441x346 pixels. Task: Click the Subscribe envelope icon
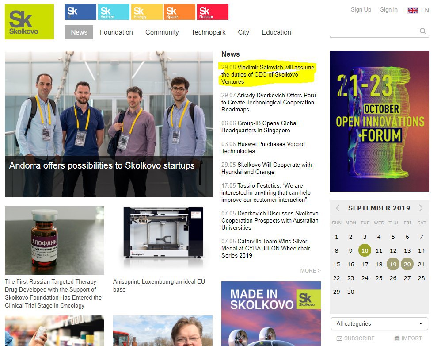click(339, 338)
